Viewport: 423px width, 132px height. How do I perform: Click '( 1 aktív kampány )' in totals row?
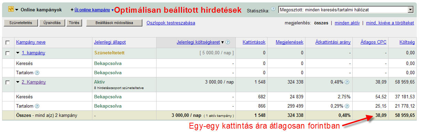coord(219,116)
